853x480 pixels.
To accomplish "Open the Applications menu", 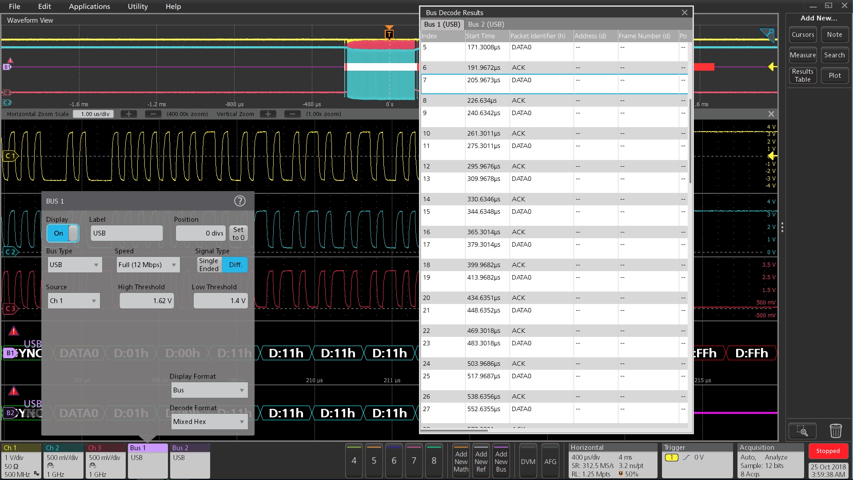I will pos(89,7).
